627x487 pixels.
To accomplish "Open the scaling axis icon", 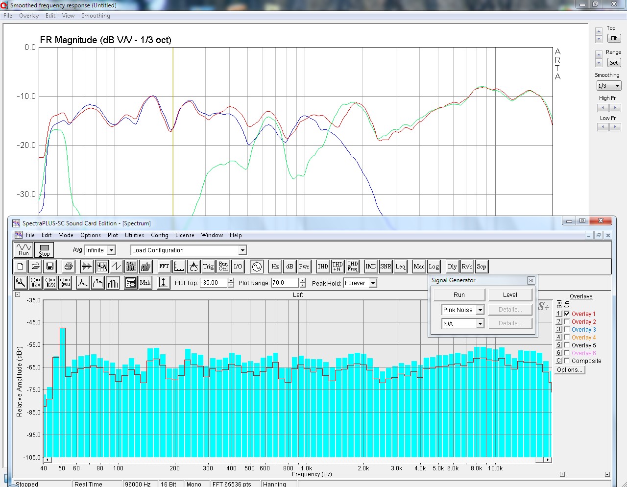I will [x=179, y=267].
